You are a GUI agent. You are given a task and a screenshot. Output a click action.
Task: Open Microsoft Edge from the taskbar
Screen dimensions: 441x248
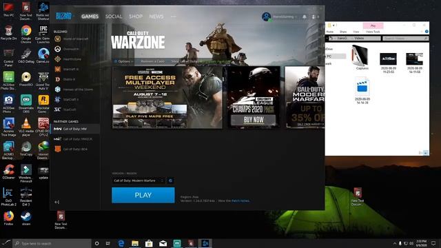(x=121, y=243)
